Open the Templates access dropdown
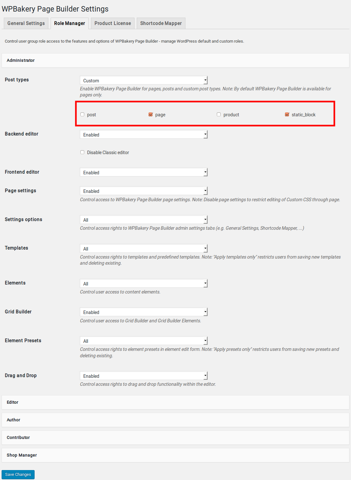351x480 pixels. coord(144,249)
